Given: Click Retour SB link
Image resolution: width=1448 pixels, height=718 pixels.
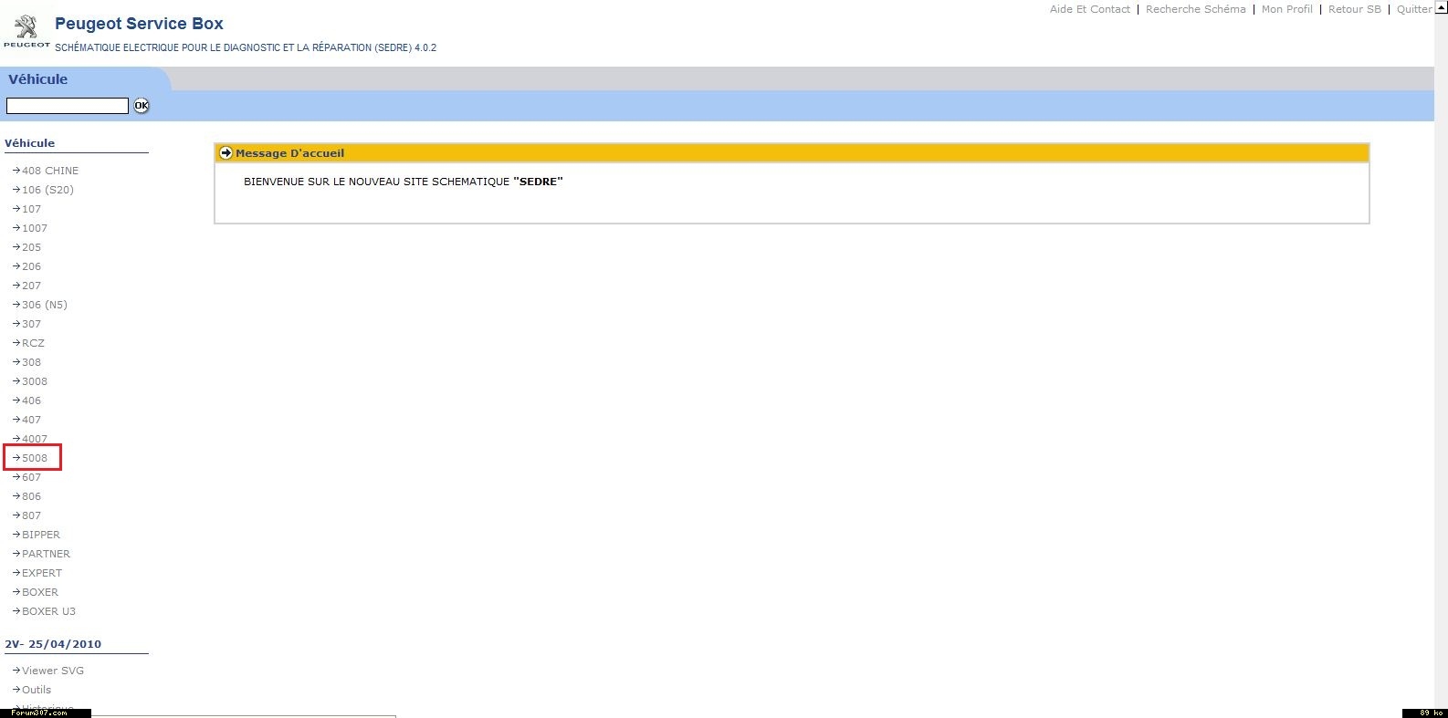Looking at the screenshot, I should [1354, 9].
